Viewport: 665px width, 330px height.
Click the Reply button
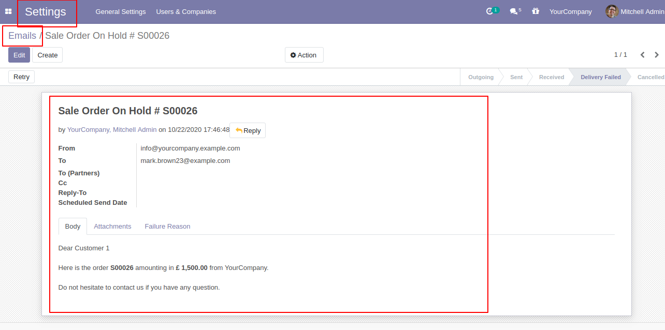[248, 130]
